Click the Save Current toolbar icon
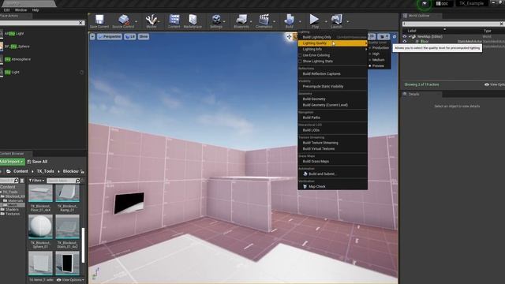Viewport: 505px width, 284px height. pyautogui.click(x=99, y=20)
